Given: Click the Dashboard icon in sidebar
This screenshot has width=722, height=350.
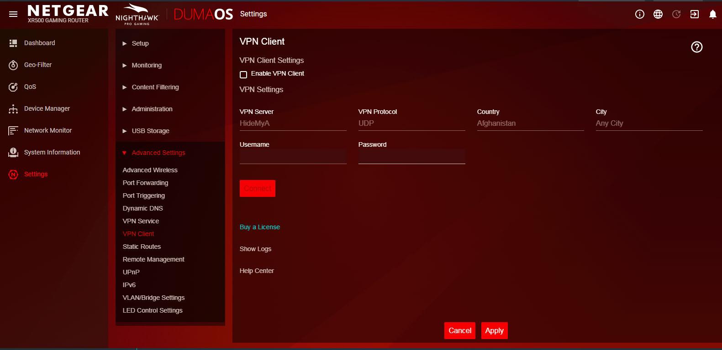Looking at the screenshot, I should (x=13, y=43).
